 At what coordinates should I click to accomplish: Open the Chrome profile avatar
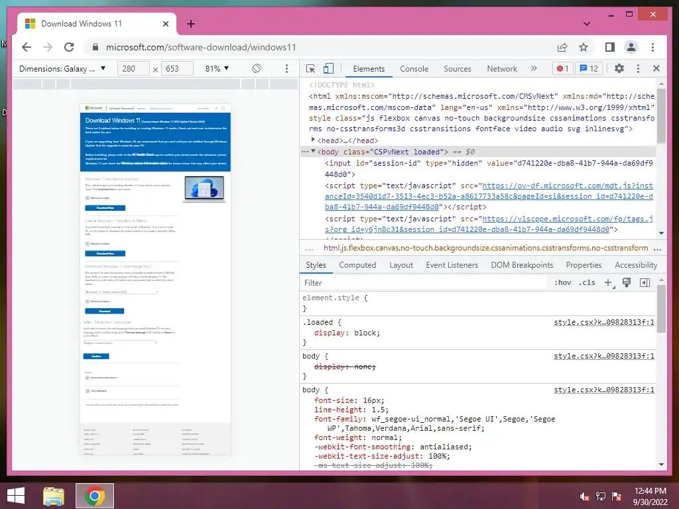[x=631, y=47]
